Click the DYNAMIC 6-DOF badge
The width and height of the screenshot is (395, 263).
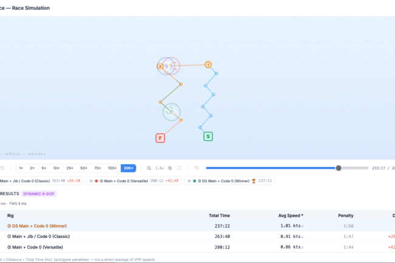pyautogui.click(x=39, y=194)
